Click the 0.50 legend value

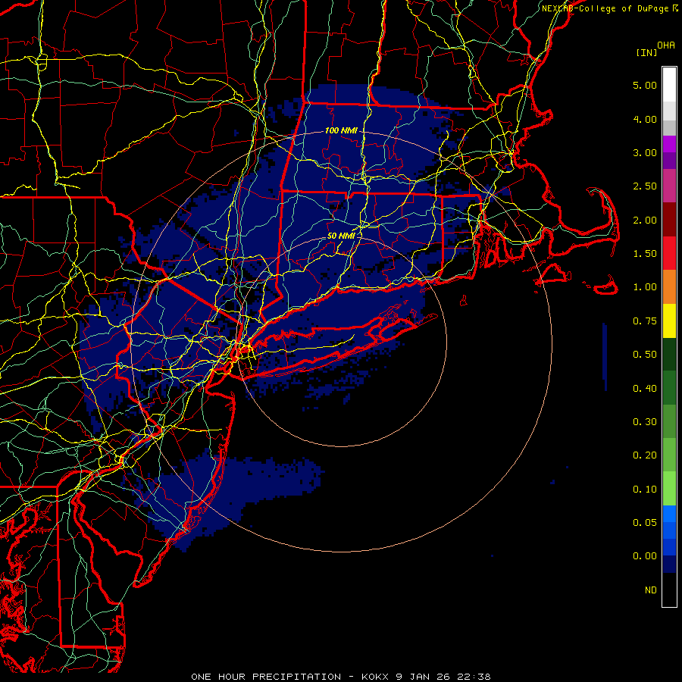point(645,355)
